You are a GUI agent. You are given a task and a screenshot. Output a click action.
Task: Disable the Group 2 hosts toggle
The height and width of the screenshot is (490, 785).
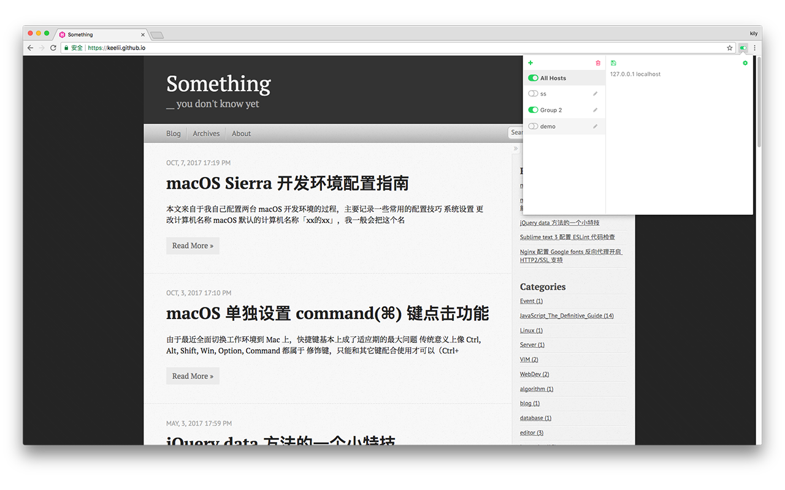tap(533, 110)
